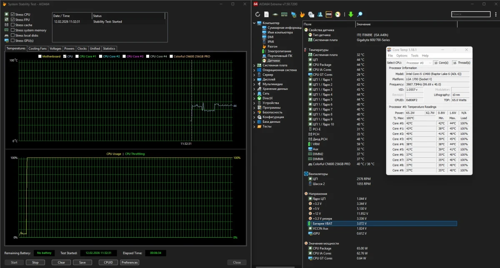Open the OSD panel toolbar icon
This screenshot has width=500, height=268.
[329, 15]
